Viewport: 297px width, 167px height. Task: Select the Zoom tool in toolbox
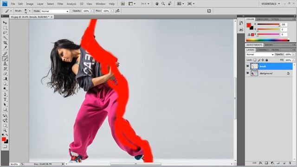[5, 130]
